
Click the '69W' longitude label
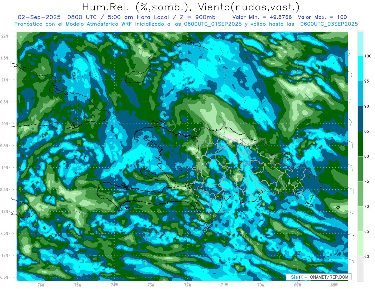click(x=297, y=285)
